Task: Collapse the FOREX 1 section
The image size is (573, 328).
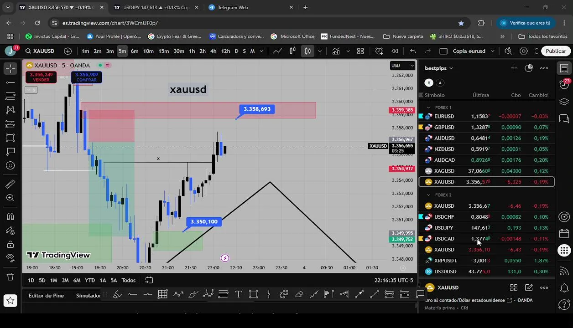Action: (x=428, y=108)
